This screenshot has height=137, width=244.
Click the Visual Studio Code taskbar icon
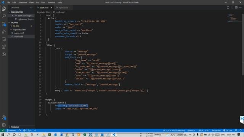pos(114,135)
